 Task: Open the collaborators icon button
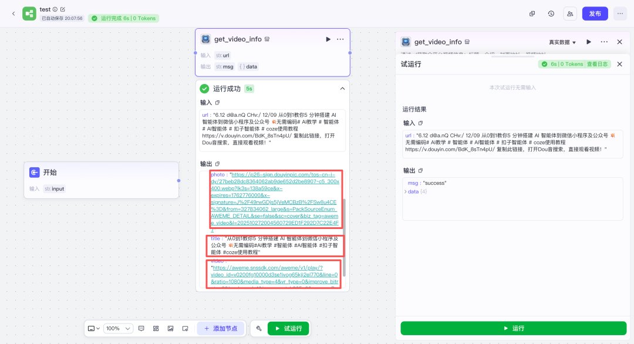pyautogui.click(x=569, y=14)
